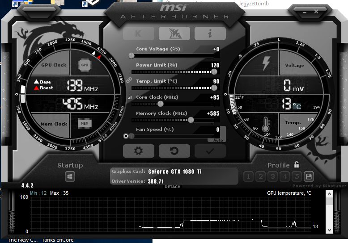Click the 405 MHz memory clock reading
Screen dimensions: 348x243
coord(81,104)
